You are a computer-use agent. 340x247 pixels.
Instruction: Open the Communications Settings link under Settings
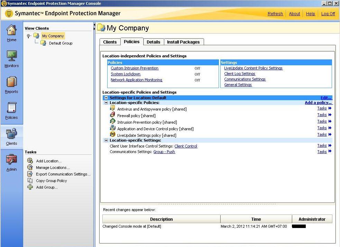pyautogui.click(x=245, y=79)
